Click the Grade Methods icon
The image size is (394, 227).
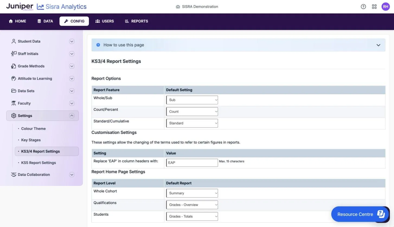coord(14,66)
